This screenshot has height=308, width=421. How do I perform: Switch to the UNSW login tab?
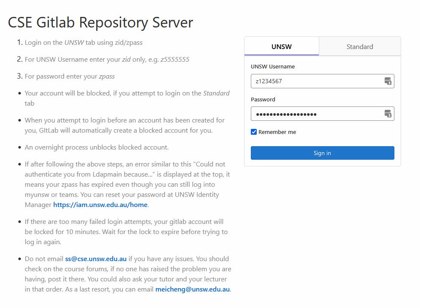point(281,46)
